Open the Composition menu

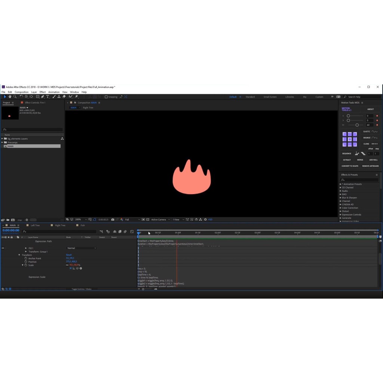point(21,92)
